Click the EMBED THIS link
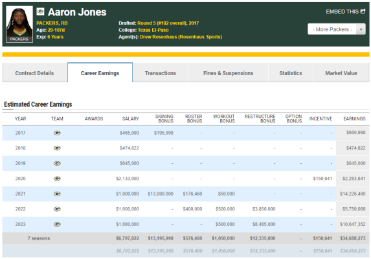The height and width of the screenshot is (259, 371). pyautogui.click(x=346, y=12)
